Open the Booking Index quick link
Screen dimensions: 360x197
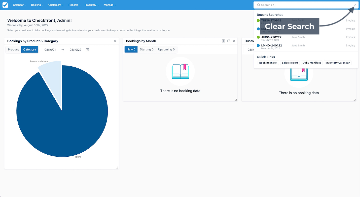point(268,63)
